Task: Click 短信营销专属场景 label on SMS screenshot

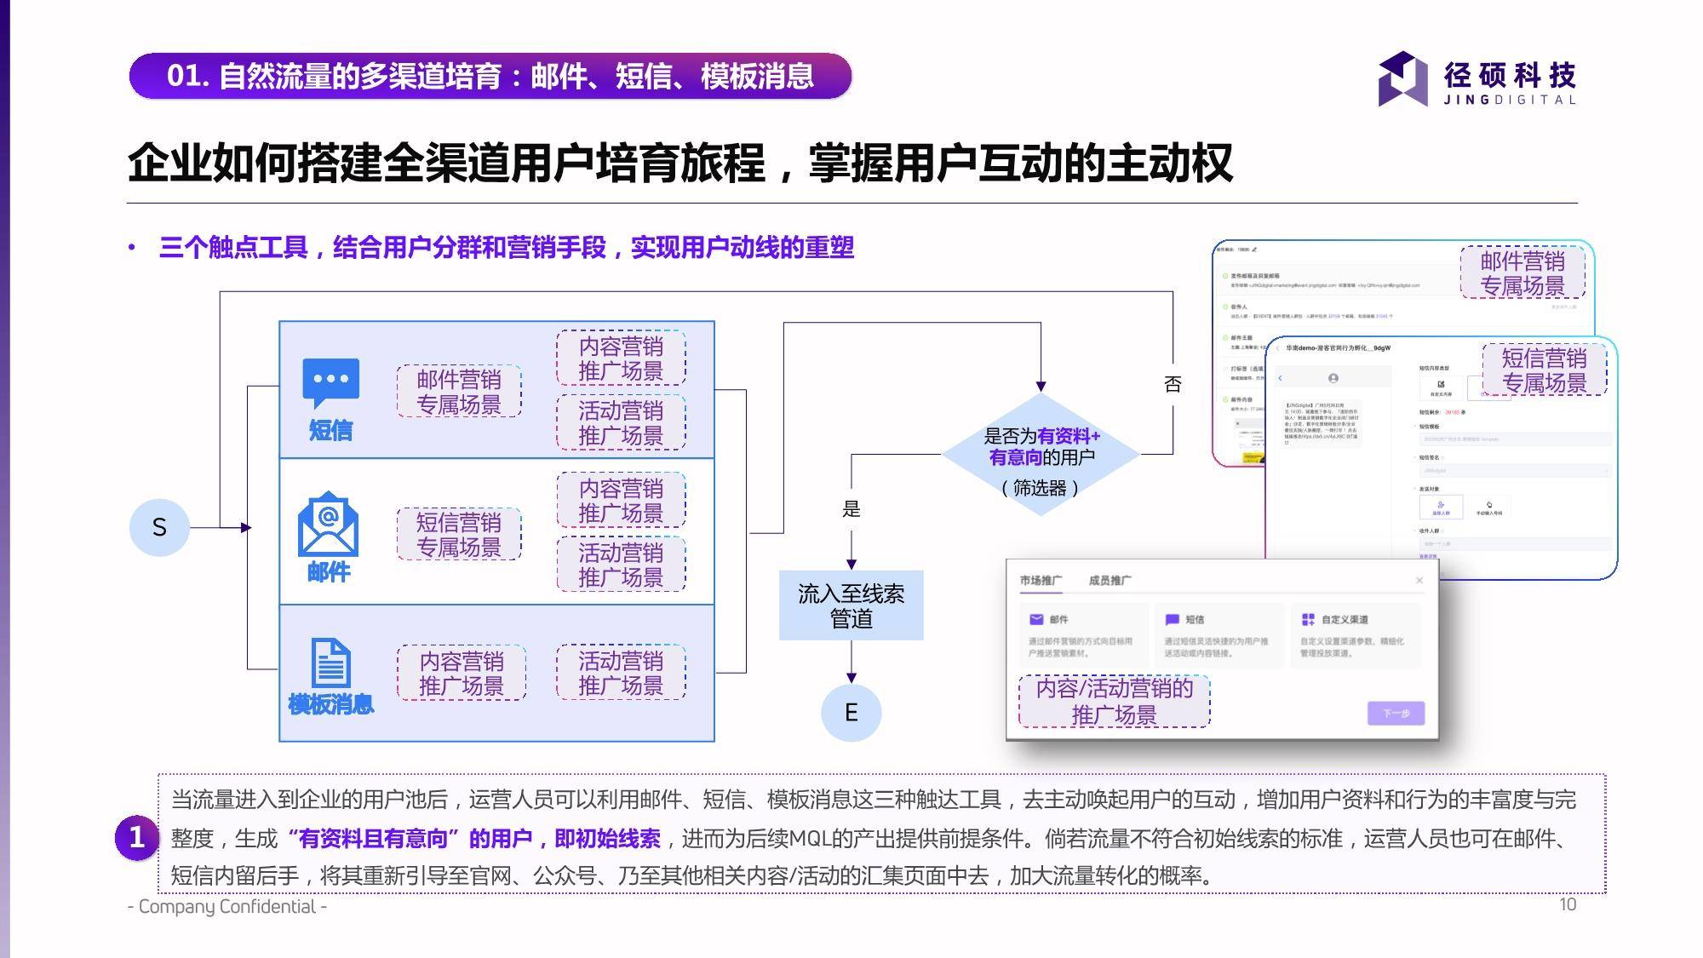Action: click(1544, 370)
